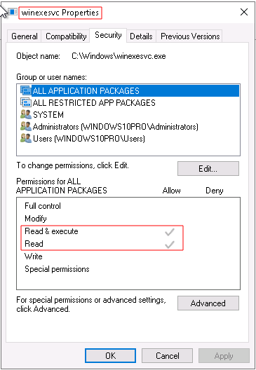Viewport: 256px width, 370px height.
Task: Click the Edit... permissions button
Action: [208, 168]
